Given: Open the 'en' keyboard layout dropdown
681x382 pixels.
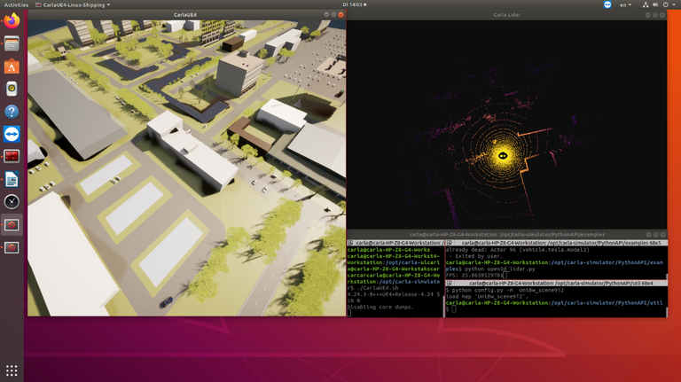Looking at the screenshot, I should click(626, 4).
